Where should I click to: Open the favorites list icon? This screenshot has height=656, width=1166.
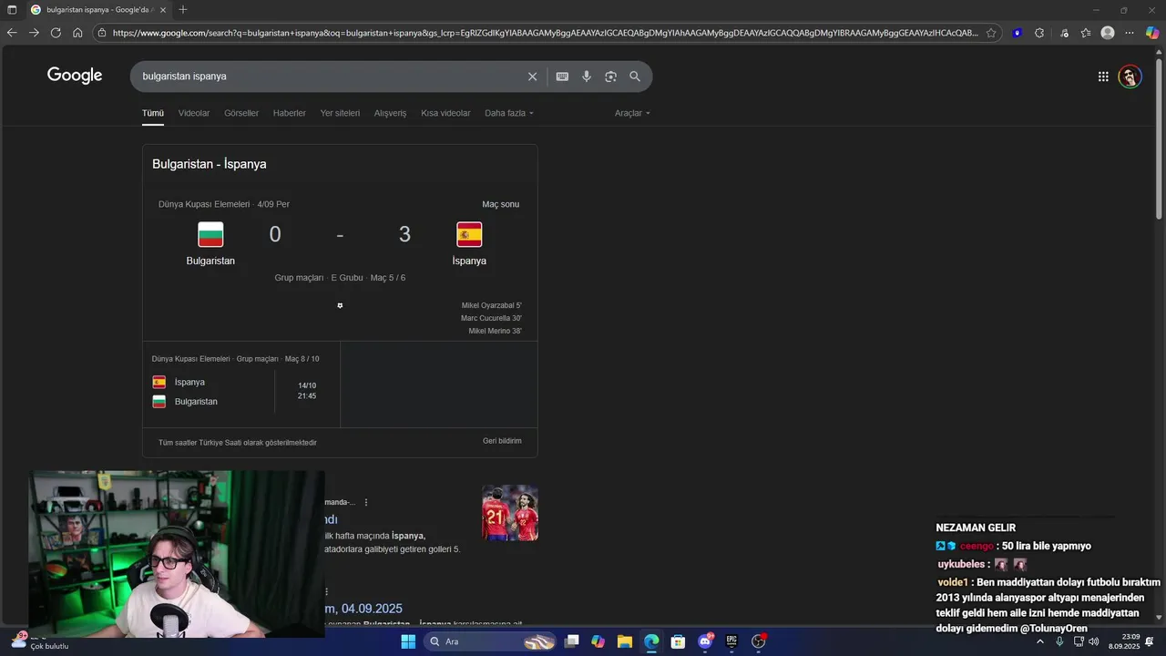pos(1086,33)
